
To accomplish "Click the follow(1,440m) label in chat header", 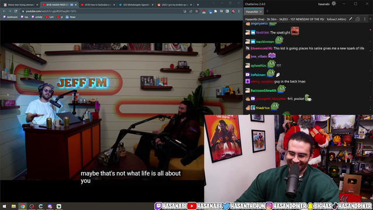I will click(x=336, y=19).
